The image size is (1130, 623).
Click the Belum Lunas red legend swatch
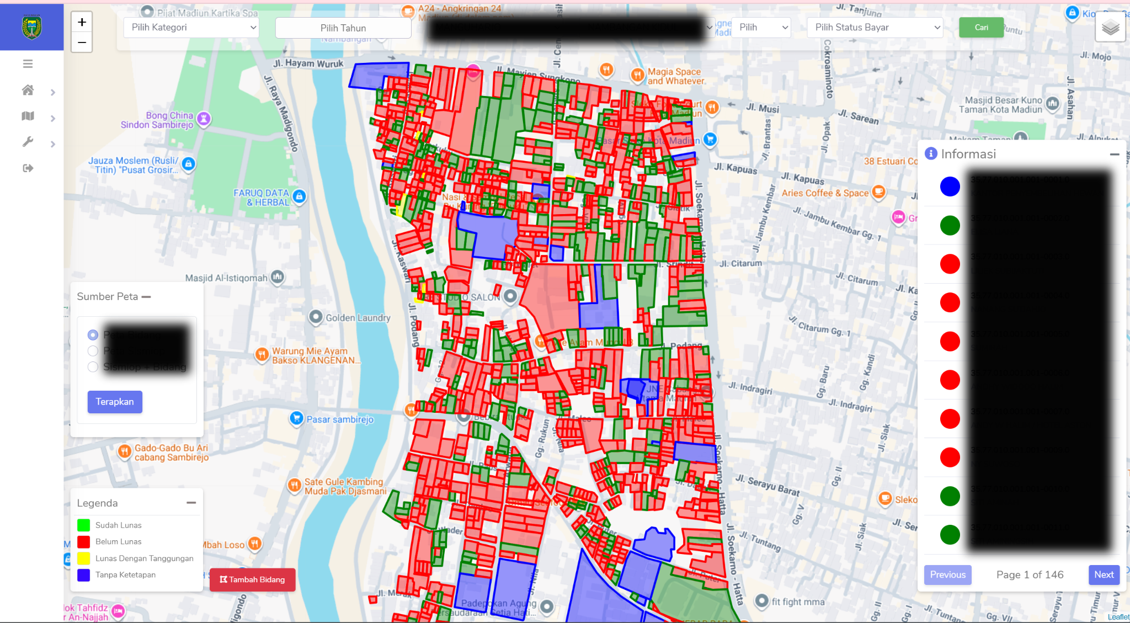point(84,542)
